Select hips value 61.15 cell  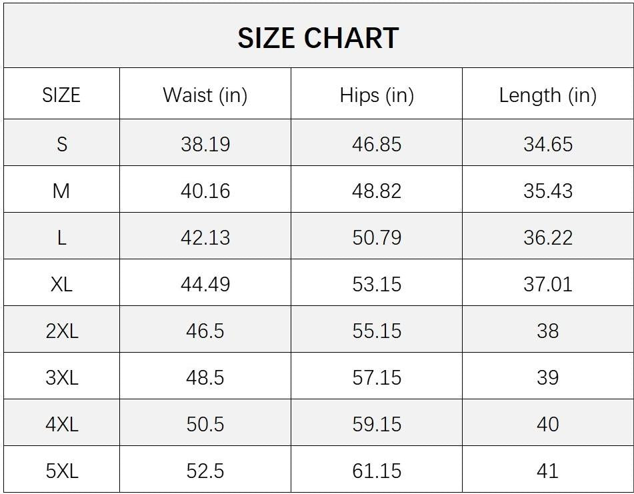[x=377, y=471]
